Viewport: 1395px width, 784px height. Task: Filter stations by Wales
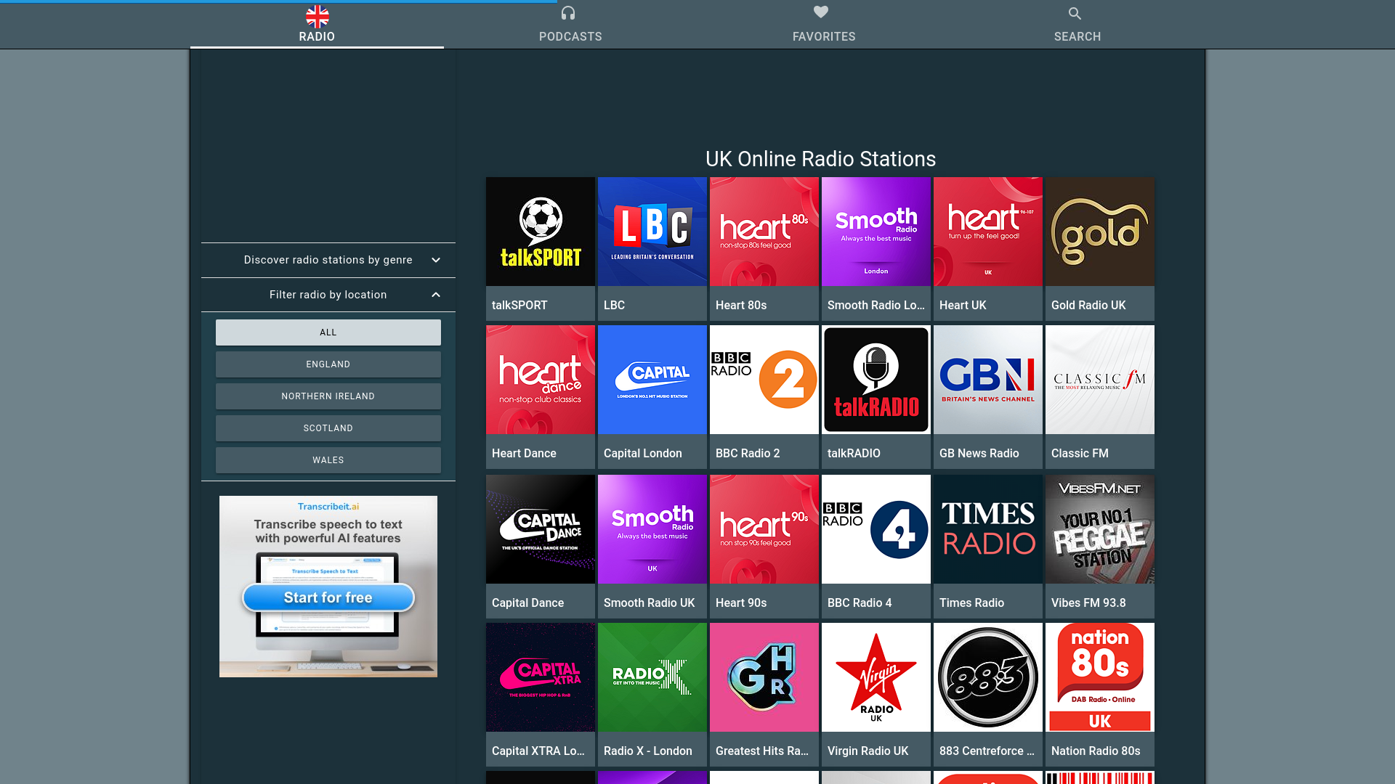[328, 460]
